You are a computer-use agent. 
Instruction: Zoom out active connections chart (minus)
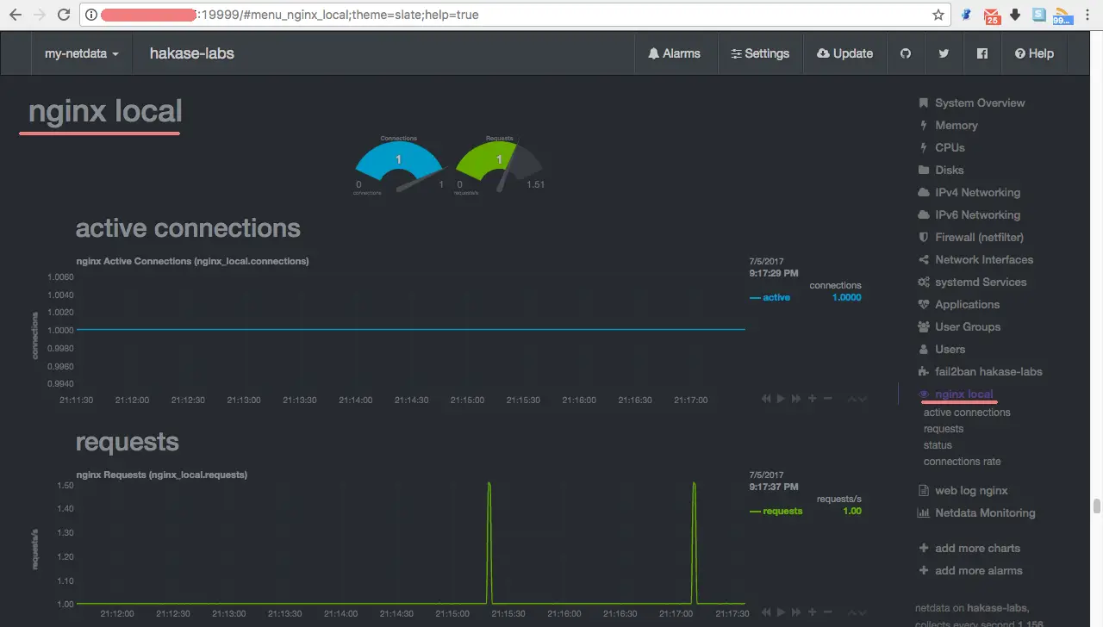[827, 399]
